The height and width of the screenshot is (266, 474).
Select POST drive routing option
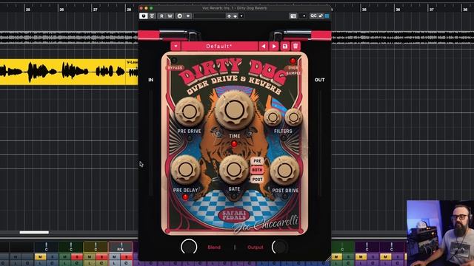click(257, 180)
